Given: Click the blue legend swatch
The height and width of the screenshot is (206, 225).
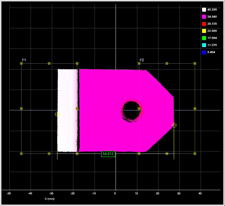Looking at the screenshot, I should 204,52.
